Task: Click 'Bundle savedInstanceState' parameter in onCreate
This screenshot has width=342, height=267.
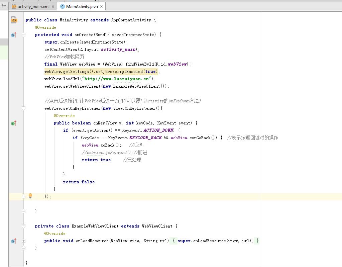Action: pos(125,35)
